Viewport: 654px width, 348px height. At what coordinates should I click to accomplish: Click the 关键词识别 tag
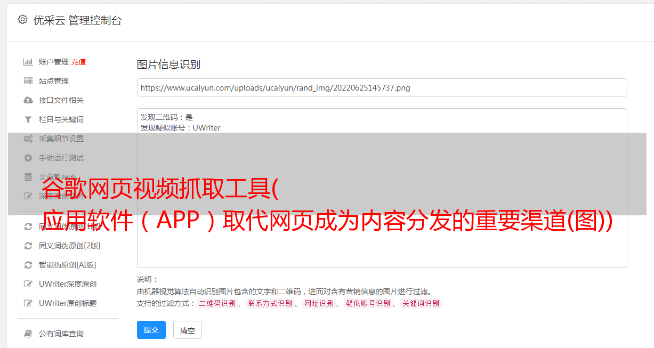(x=421, y=303)
